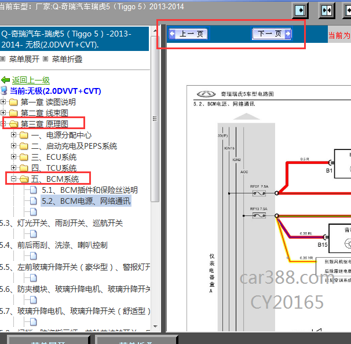
Task: Click the green back arrow icon
Action: (5, 80)
